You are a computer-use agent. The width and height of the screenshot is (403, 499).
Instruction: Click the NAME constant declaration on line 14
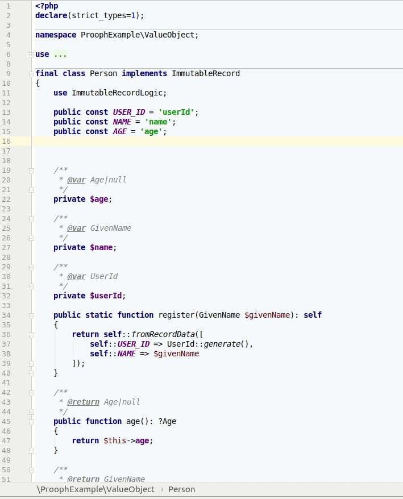click(122, 122)
